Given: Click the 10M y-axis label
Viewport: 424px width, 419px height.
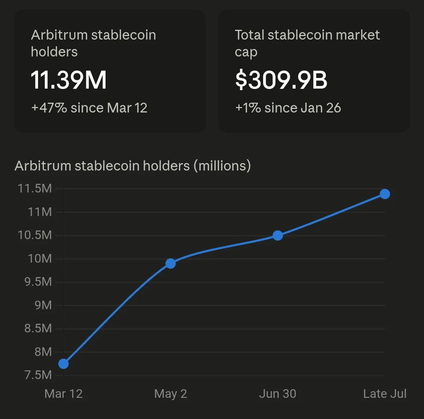Looking at the screenshot, I should tap(40, 259).
